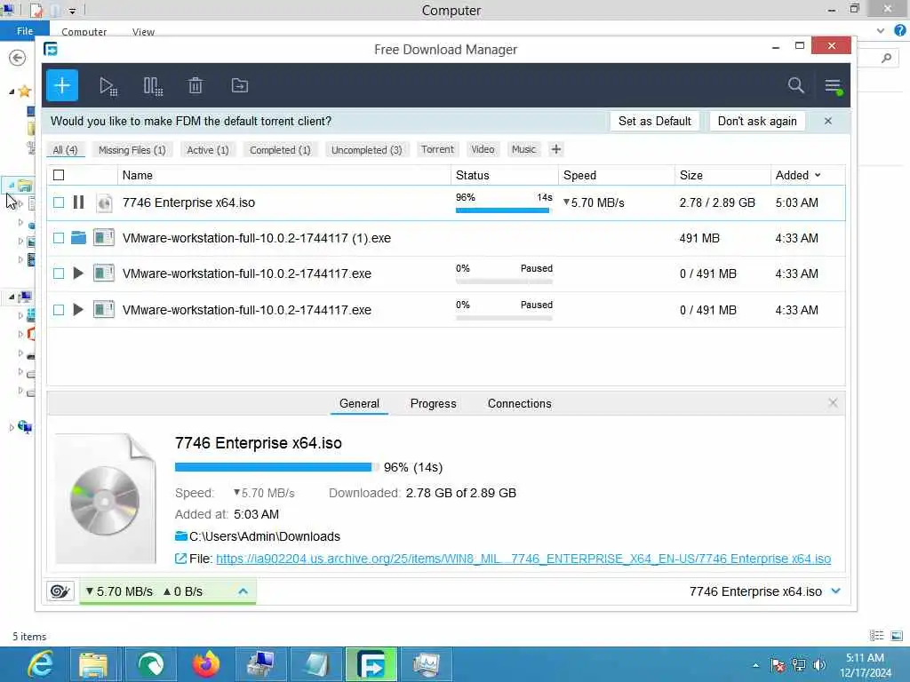Resume the last paused VMware-workstation-full-10.0.2-1744117.exe download
The width and height of the screenshot is (910, 682).
[x=78, y=310]
